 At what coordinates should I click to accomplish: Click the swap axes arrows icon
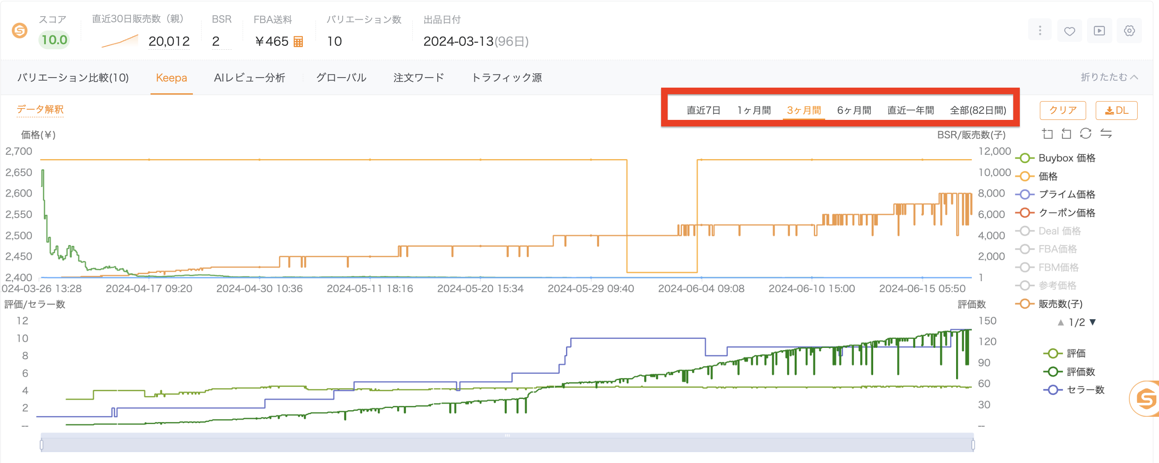point(1106,133)
